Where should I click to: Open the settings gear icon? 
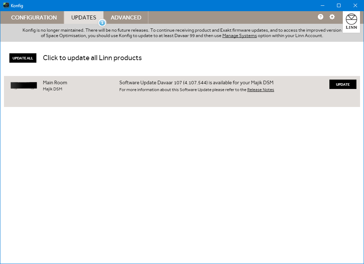332,17
